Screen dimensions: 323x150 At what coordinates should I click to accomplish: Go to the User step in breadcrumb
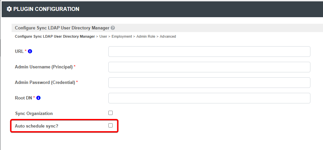coord(103,36)
